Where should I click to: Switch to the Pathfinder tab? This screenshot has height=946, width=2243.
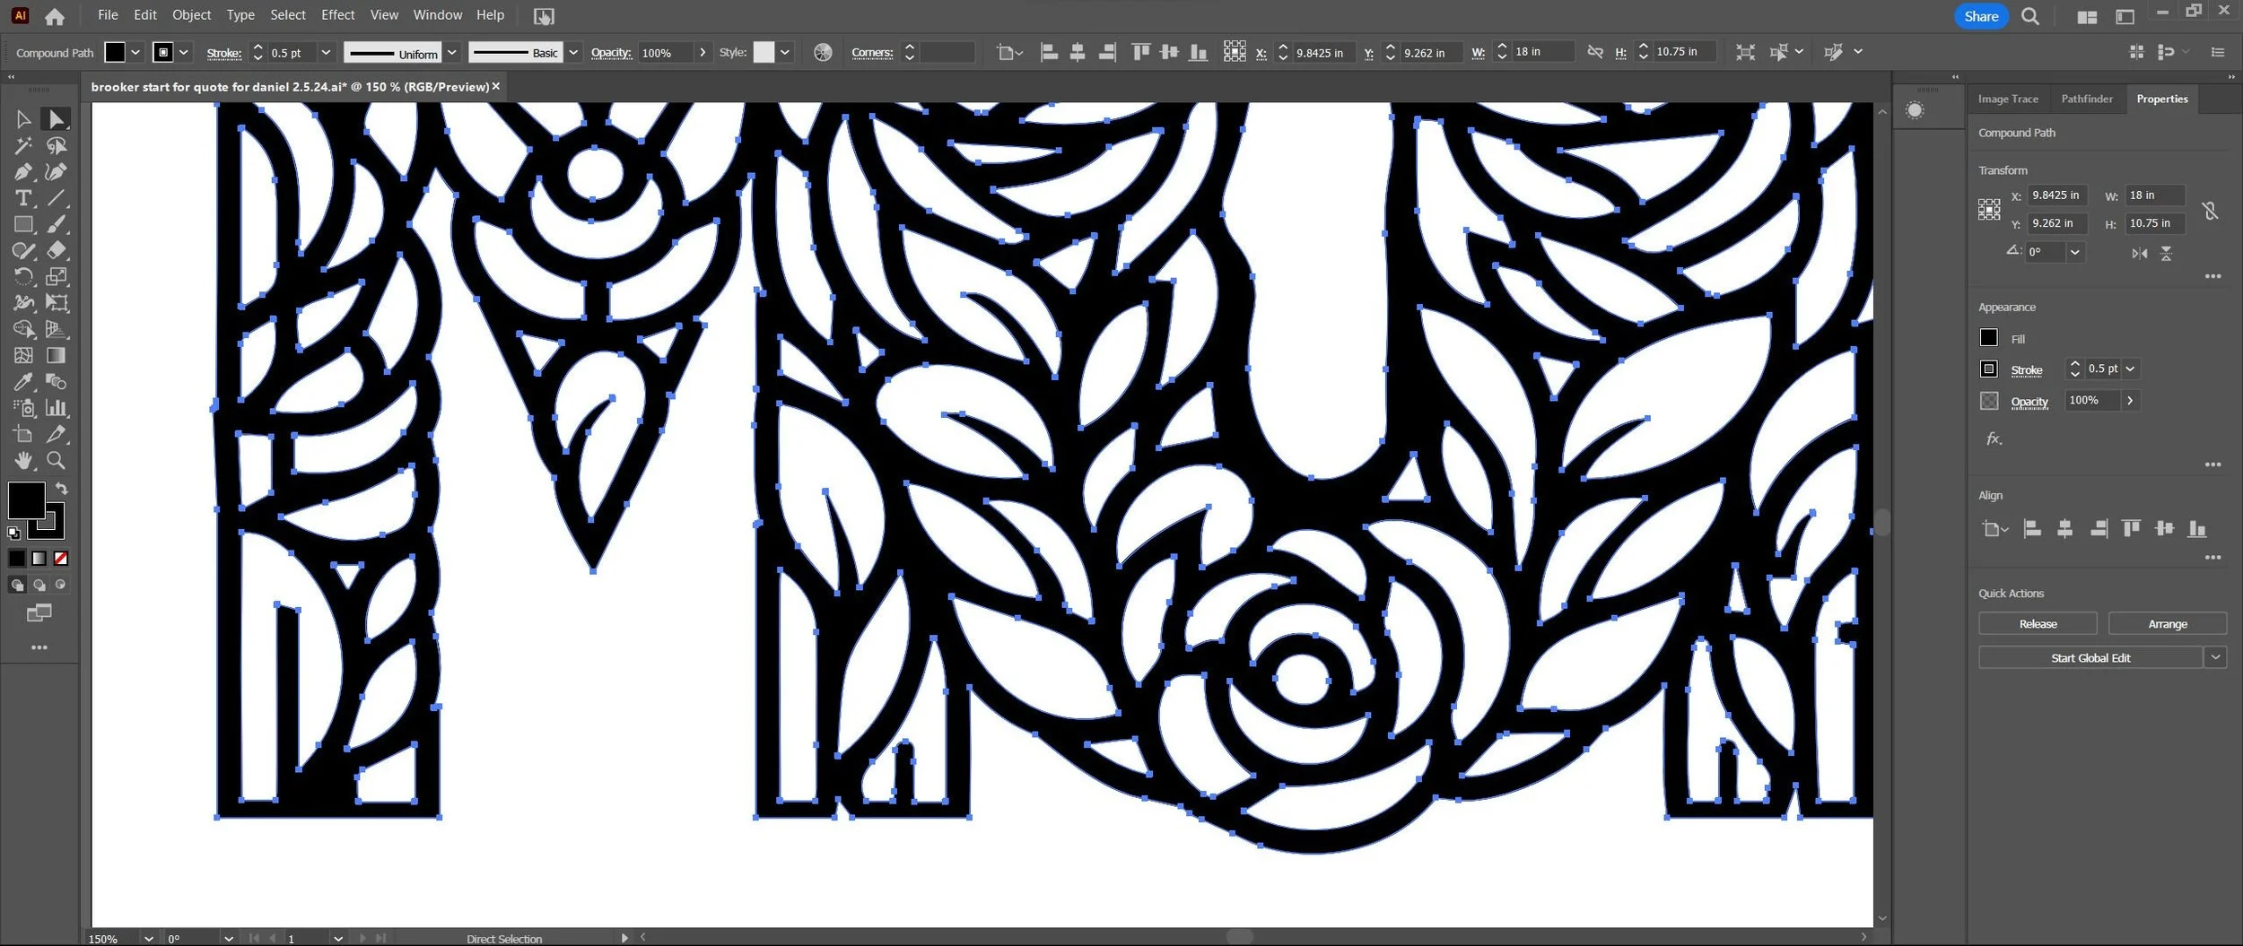pos(2087,99)
